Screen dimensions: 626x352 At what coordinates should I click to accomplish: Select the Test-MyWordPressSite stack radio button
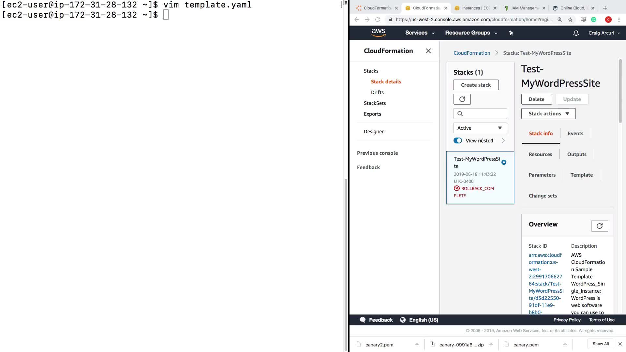[x=504, y=162]
